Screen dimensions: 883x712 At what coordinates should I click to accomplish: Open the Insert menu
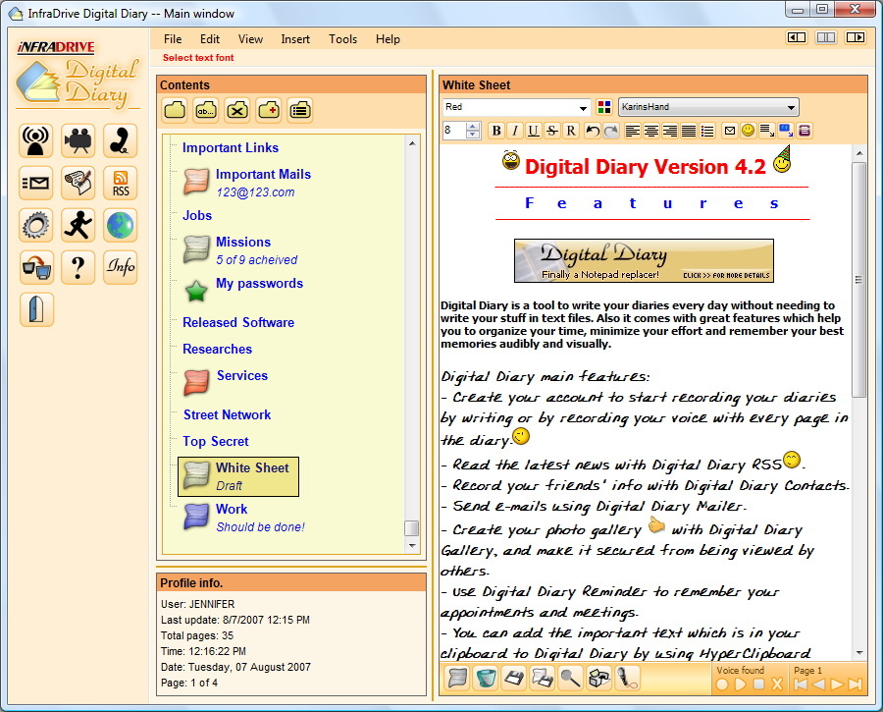[x=295, y=39]
